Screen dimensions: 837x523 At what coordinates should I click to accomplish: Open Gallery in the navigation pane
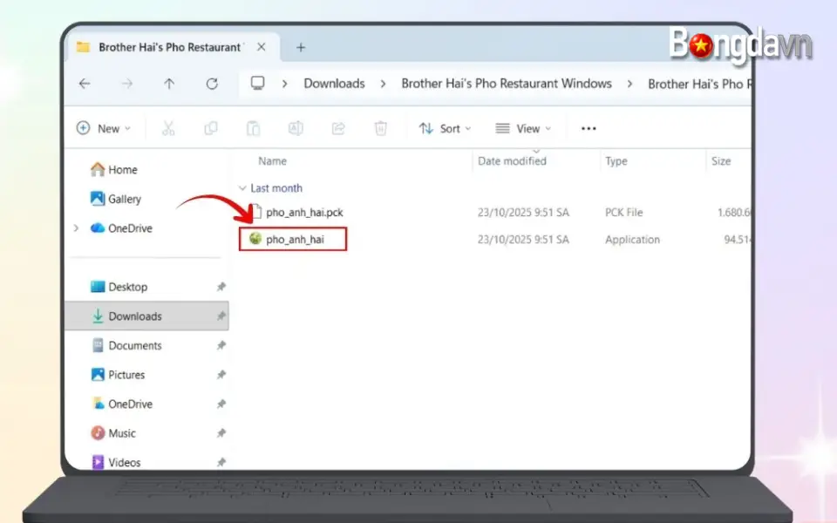tap(116, 199)
